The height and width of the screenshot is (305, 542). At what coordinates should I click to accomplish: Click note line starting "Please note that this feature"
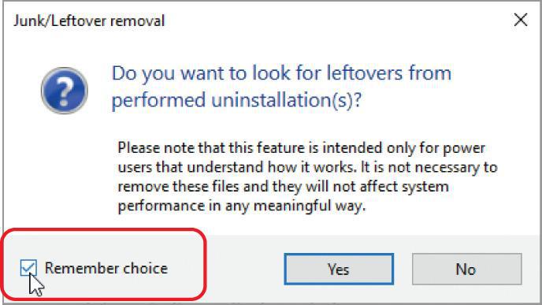(x=302, y=148)
